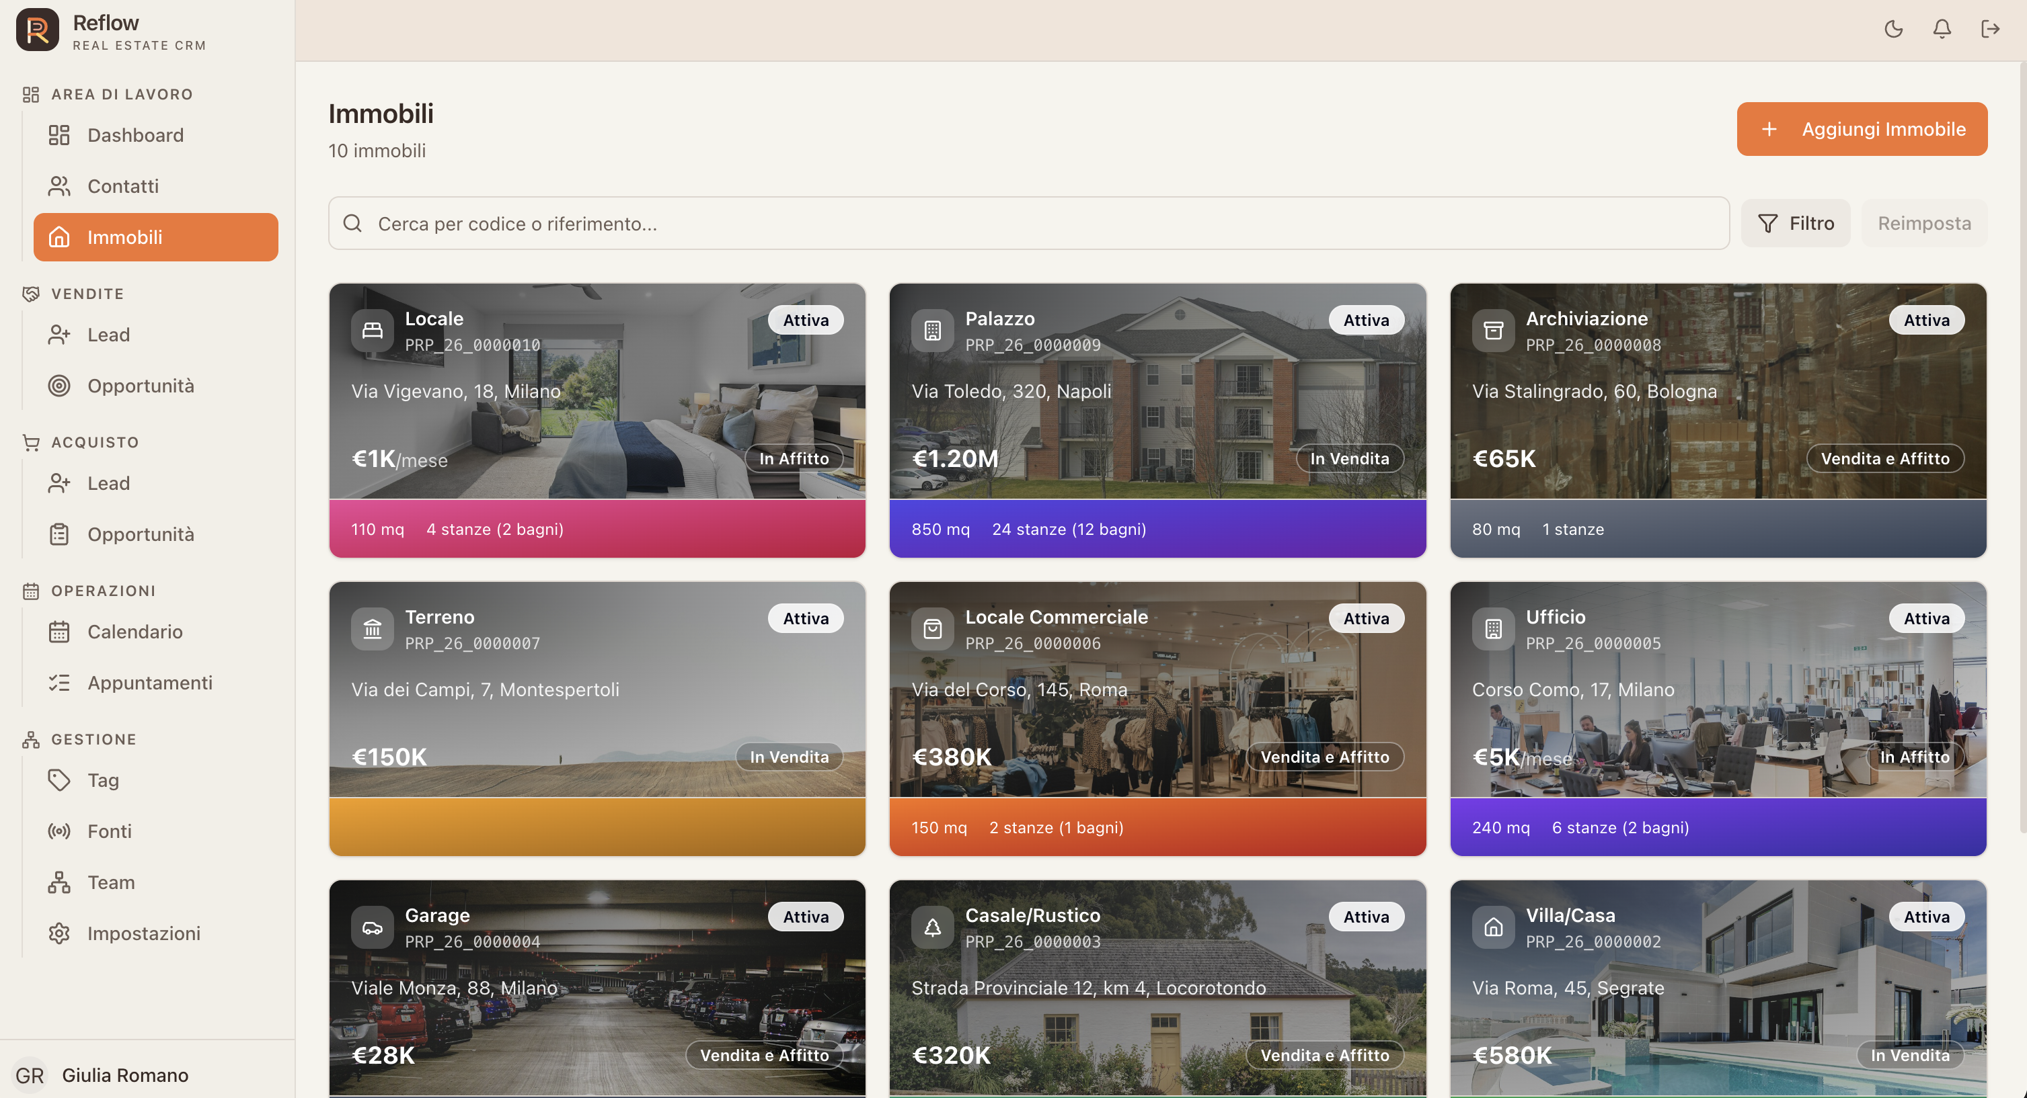This screenshot has height=1098, width=2027.
Task: Click the Impostazioni gear icon
Action: (59, 934)
